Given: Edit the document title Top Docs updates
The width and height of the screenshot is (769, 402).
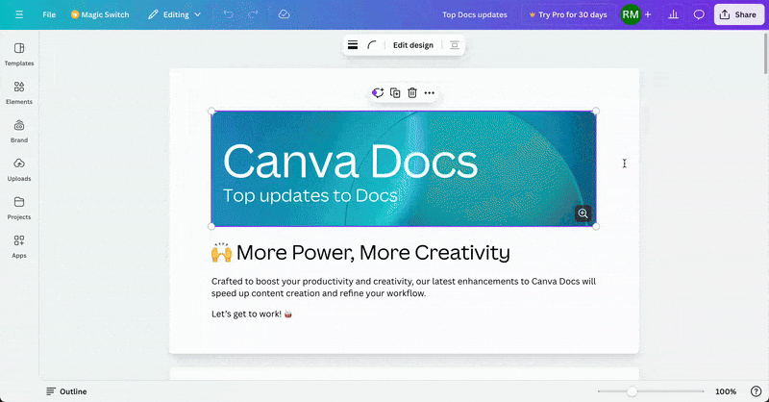Looking at the screenshot, I should 474,14.
